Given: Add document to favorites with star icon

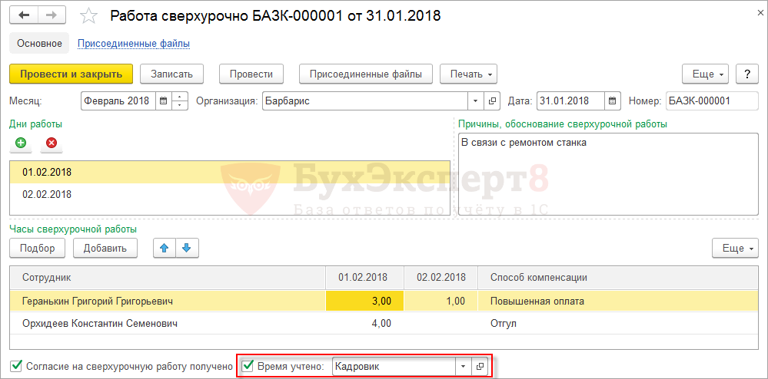Looking at the screenshot, I should [x=88, y=16].
